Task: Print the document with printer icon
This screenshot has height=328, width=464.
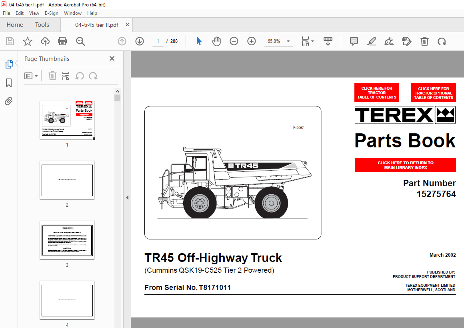Action: 62,41
